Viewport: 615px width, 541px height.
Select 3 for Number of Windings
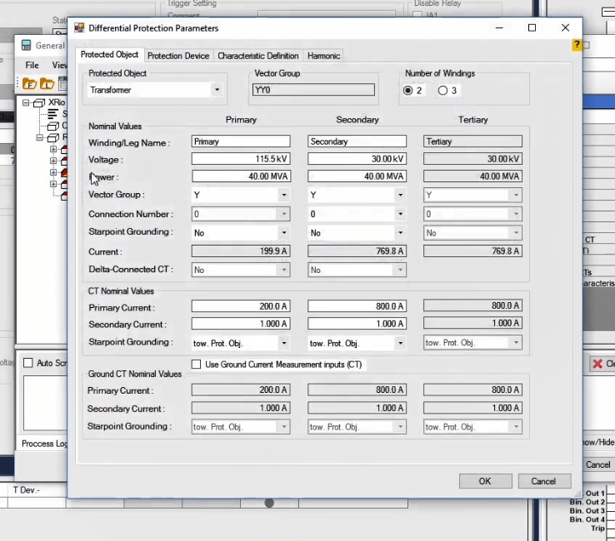[442, 90]
